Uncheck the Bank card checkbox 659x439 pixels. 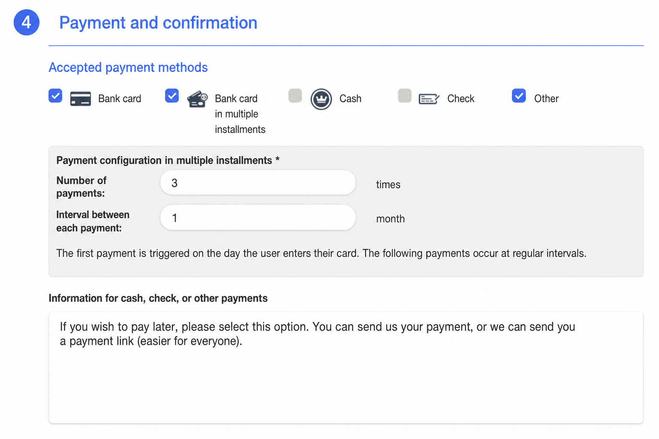(x=55, y=96)
